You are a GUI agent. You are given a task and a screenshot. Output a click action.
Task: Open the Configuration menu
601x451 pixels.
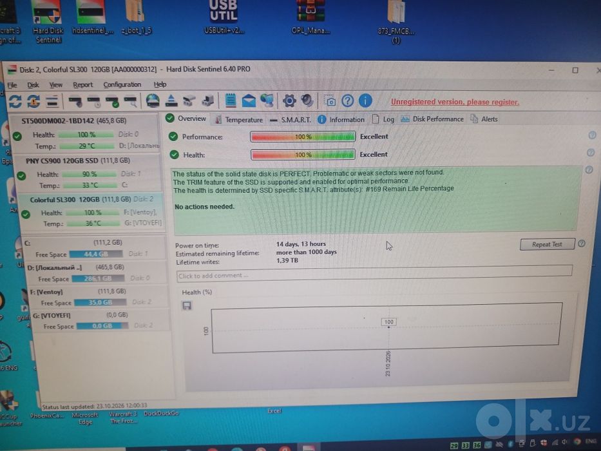click(x=122, y=84)
